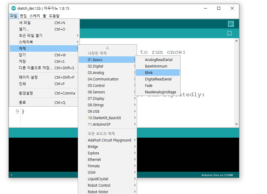Image resolution: width=267 pixels, height=194 pixels.
Task: Open the Robot Control examples submenu
Action: click(107, 185)
